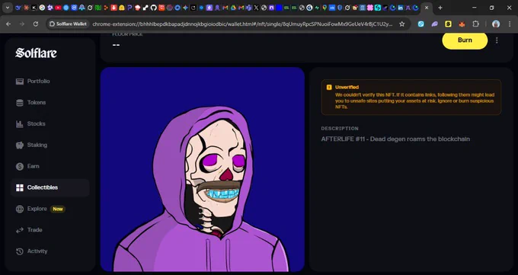518x275 pixels.
Task: Click the DESCRIPTION heading
Action: [x=340, y=129]
